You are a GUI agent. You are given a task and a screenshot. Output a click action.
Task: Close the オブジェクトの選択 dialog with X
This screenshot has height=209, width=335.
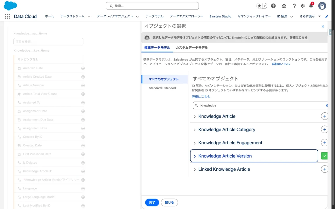[x=323, y=26]
